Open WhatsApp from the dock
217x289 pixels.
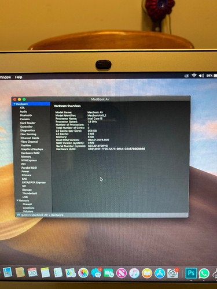(x=204, y=273)
